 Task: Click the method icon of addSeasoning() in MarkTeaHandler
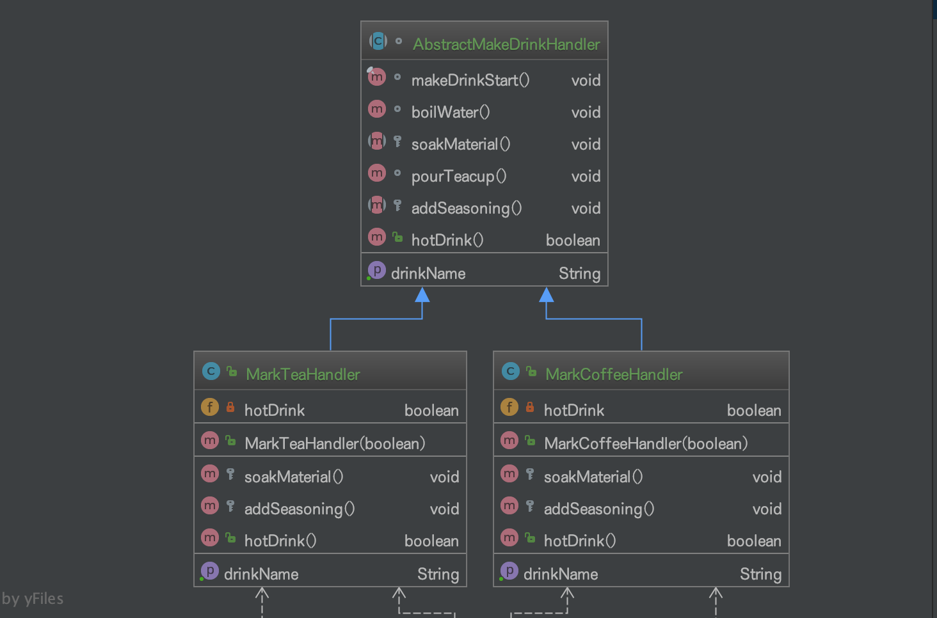coord(210,505)
